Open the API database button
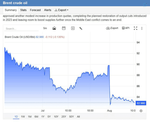This screenshot has height=122, width=150. tap(125, 28)
